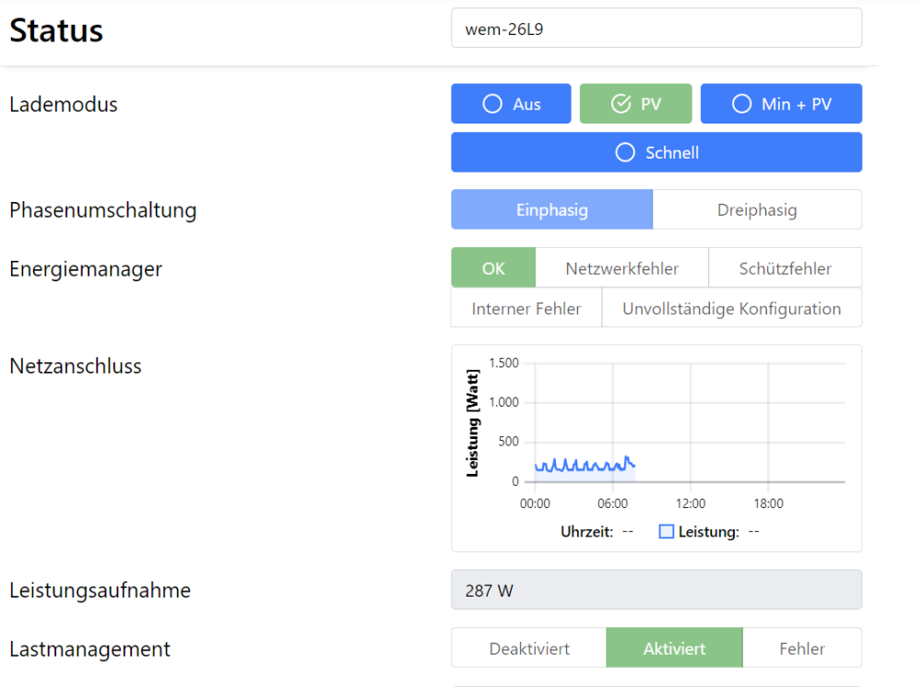The image size is (922, 687).
Task: Activate the Schnell charging mode
Action: [x=656, y=153]
